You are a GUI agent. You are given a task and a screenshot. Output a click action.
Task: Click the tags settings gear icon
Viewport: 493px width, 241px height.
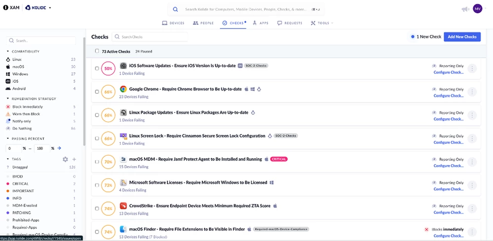click(65, 159)
